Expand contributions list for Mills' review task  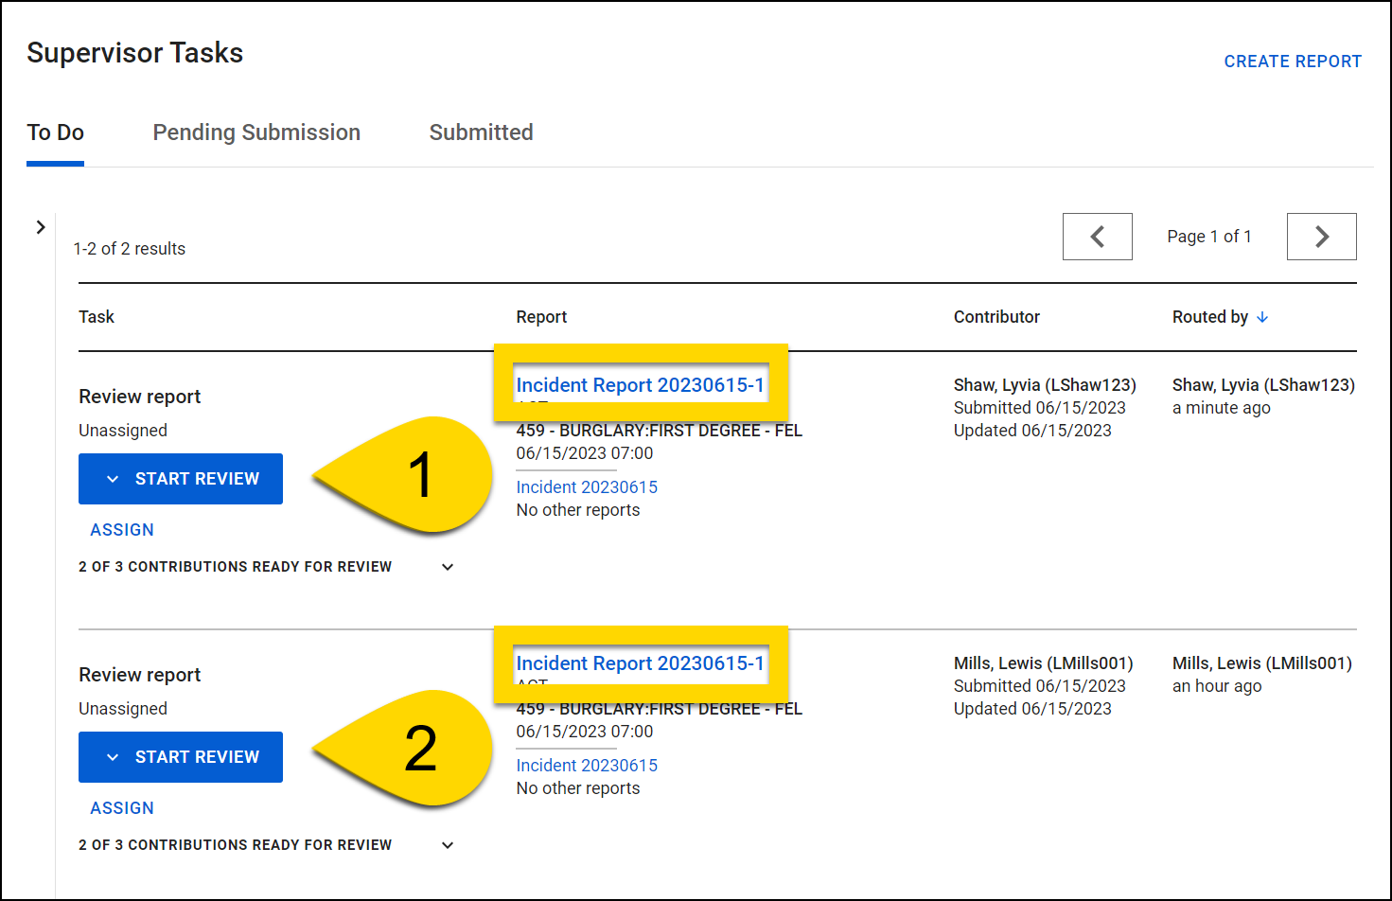(448, 844)
